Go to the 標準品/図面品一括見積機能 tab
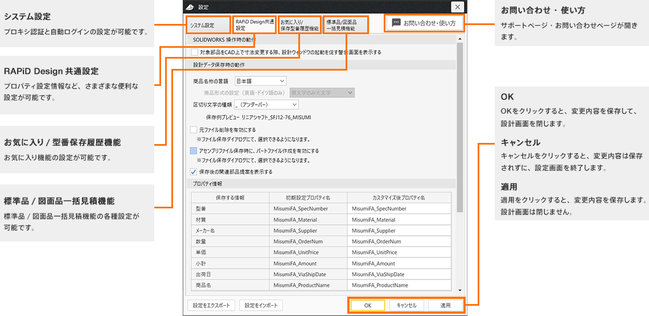The height and width of the screenshot is (316, 649). click(346, 24)
